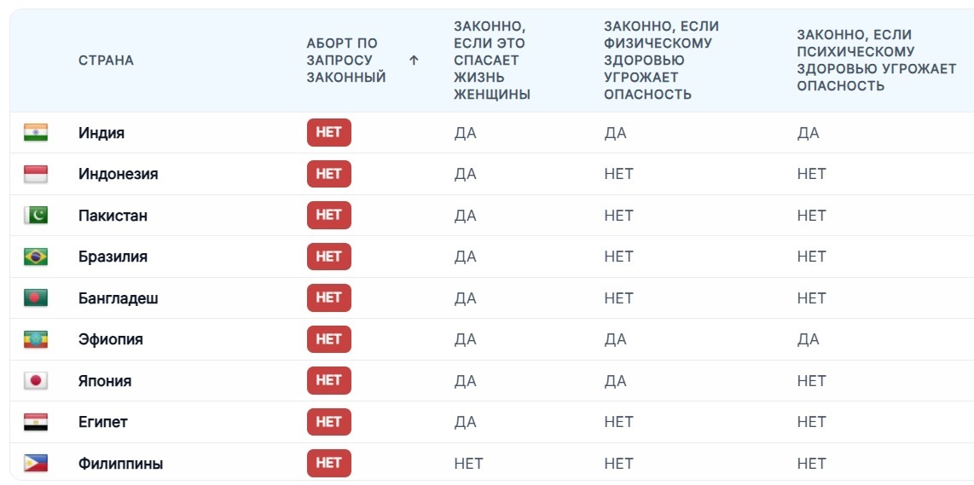Click the ФИЗИЧЕСКОМУ ЗДОРОВЬЮ column header
974x485 pixels.
(661, 61)
